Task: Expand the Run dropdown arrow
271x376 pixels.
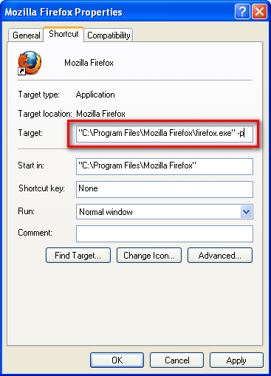Action: [x=247, y=212]
